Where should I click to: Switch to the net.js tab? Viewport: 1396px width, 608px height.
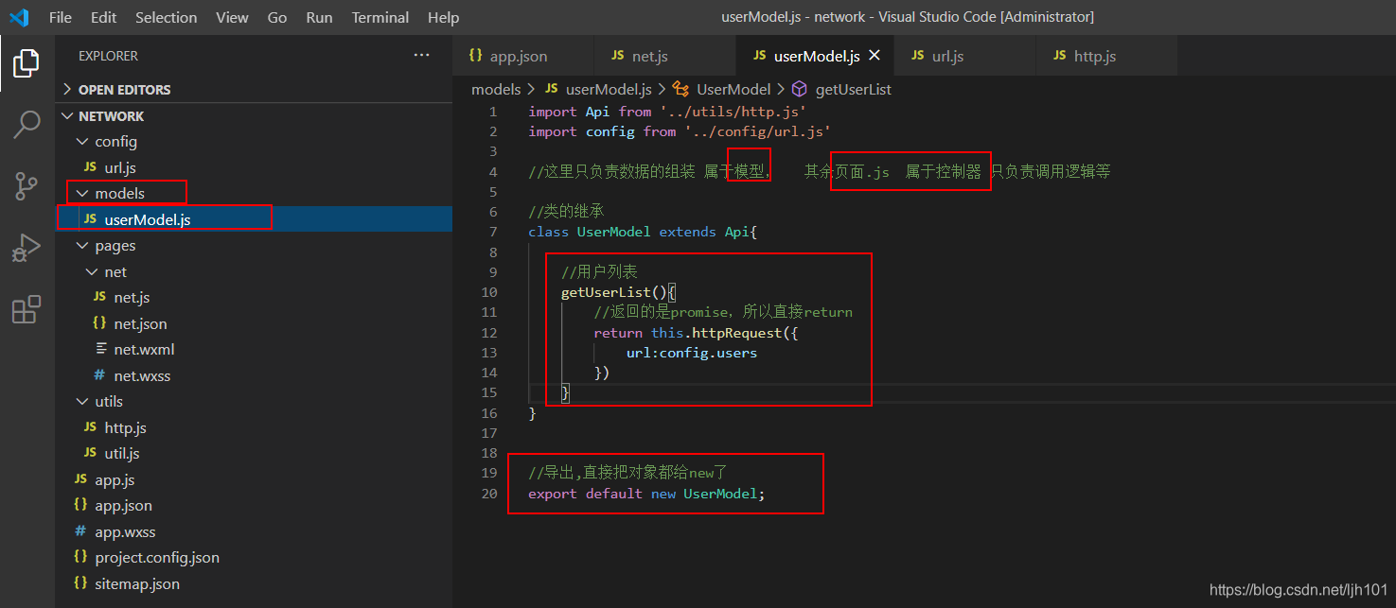coord(665,56)
